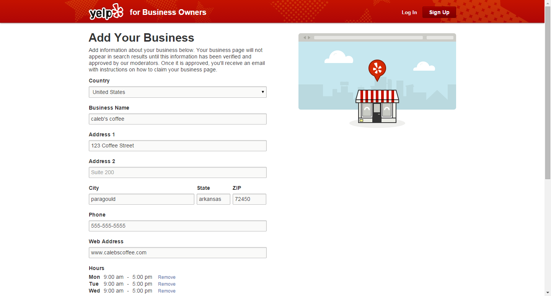Select the City text field
This screenshot has width=551, height=296.
click(141, 199)
